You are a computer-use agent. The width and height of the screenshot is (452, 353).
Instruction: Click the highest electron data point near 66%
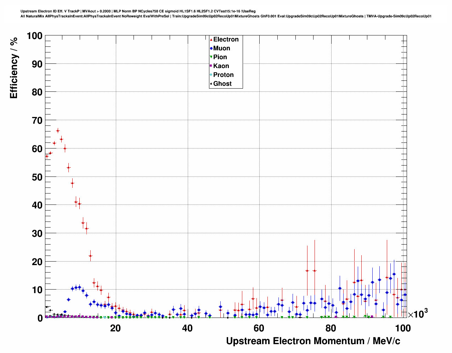[x=58, y=131]
